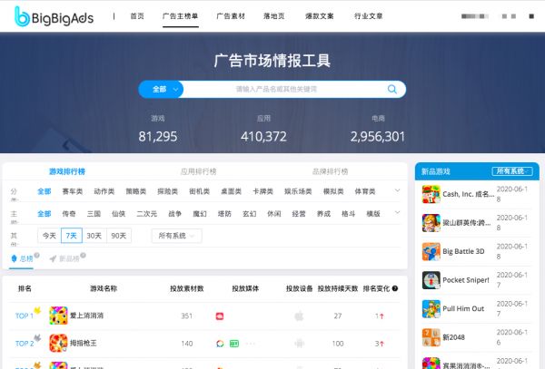
Task: Click the 排名变化 help question icon
Action: pos(395,288)
